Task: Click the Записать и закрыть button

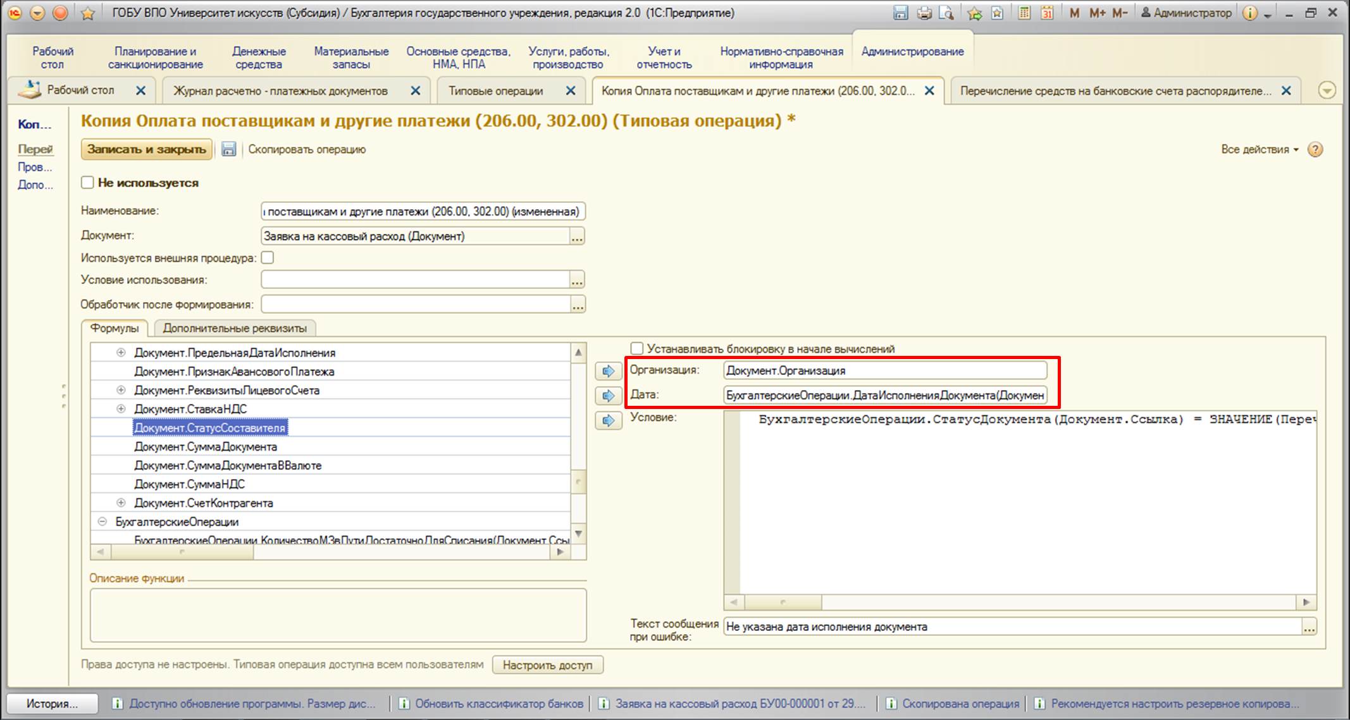Action: click(x=147, y=149)
